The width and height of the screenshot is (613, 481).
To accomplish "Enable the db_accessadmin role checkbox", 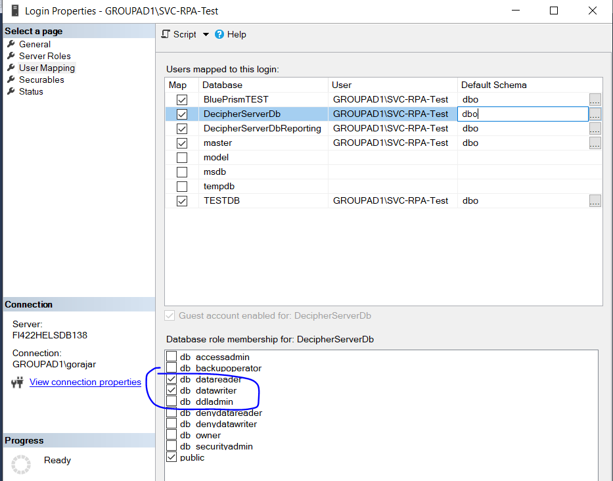I will point(171,356).
